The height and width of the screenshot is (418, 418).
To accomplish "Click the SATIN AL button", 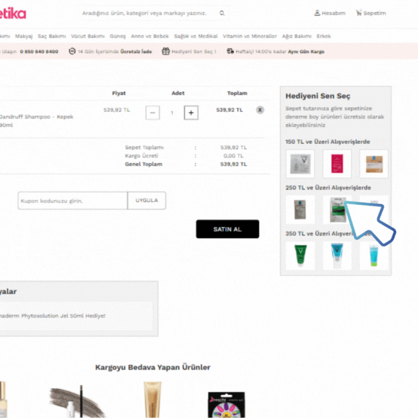I will [x=228, y=229].
